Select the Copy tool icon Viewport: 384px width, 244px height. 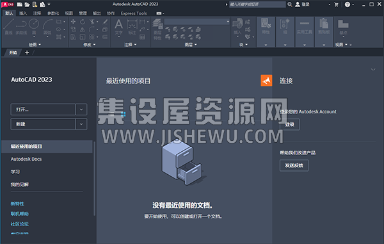pos(73,29)
